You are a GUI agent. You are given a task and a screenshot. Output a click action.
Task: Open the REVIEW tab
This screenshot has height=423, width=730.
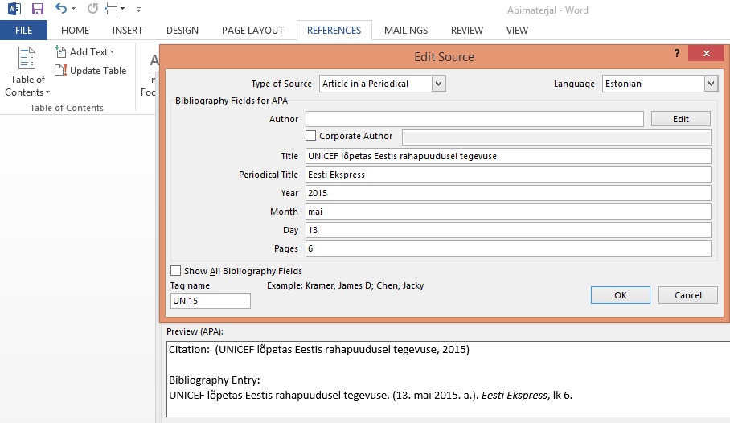point(467,31)
